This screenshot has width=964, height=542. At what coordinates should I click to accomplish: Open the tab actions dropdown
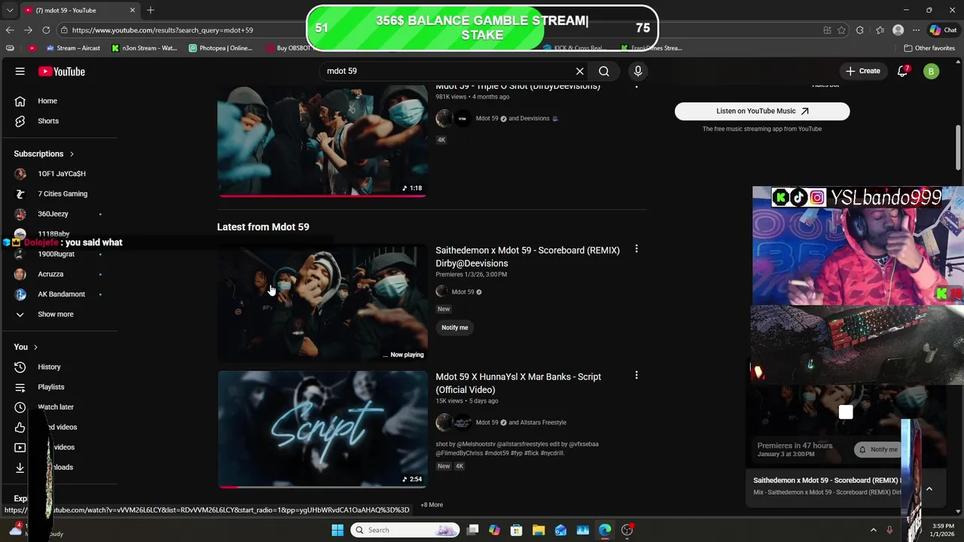tap(10, 11)
